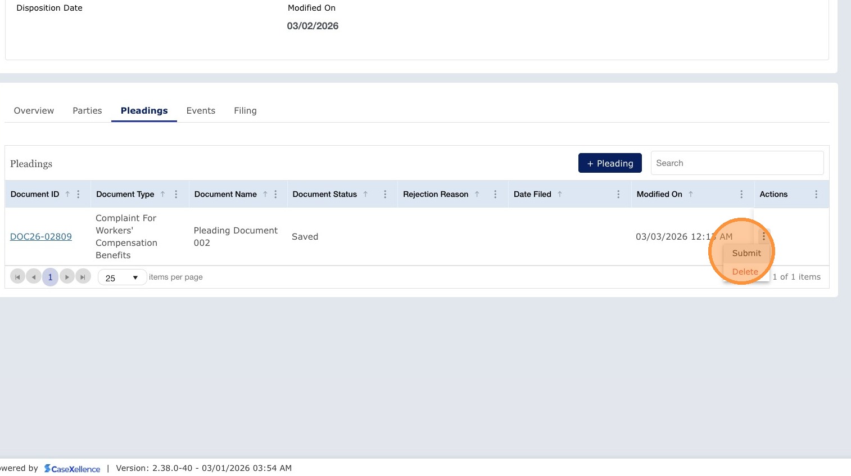Choose Submit from the row menu

[746, 253]
